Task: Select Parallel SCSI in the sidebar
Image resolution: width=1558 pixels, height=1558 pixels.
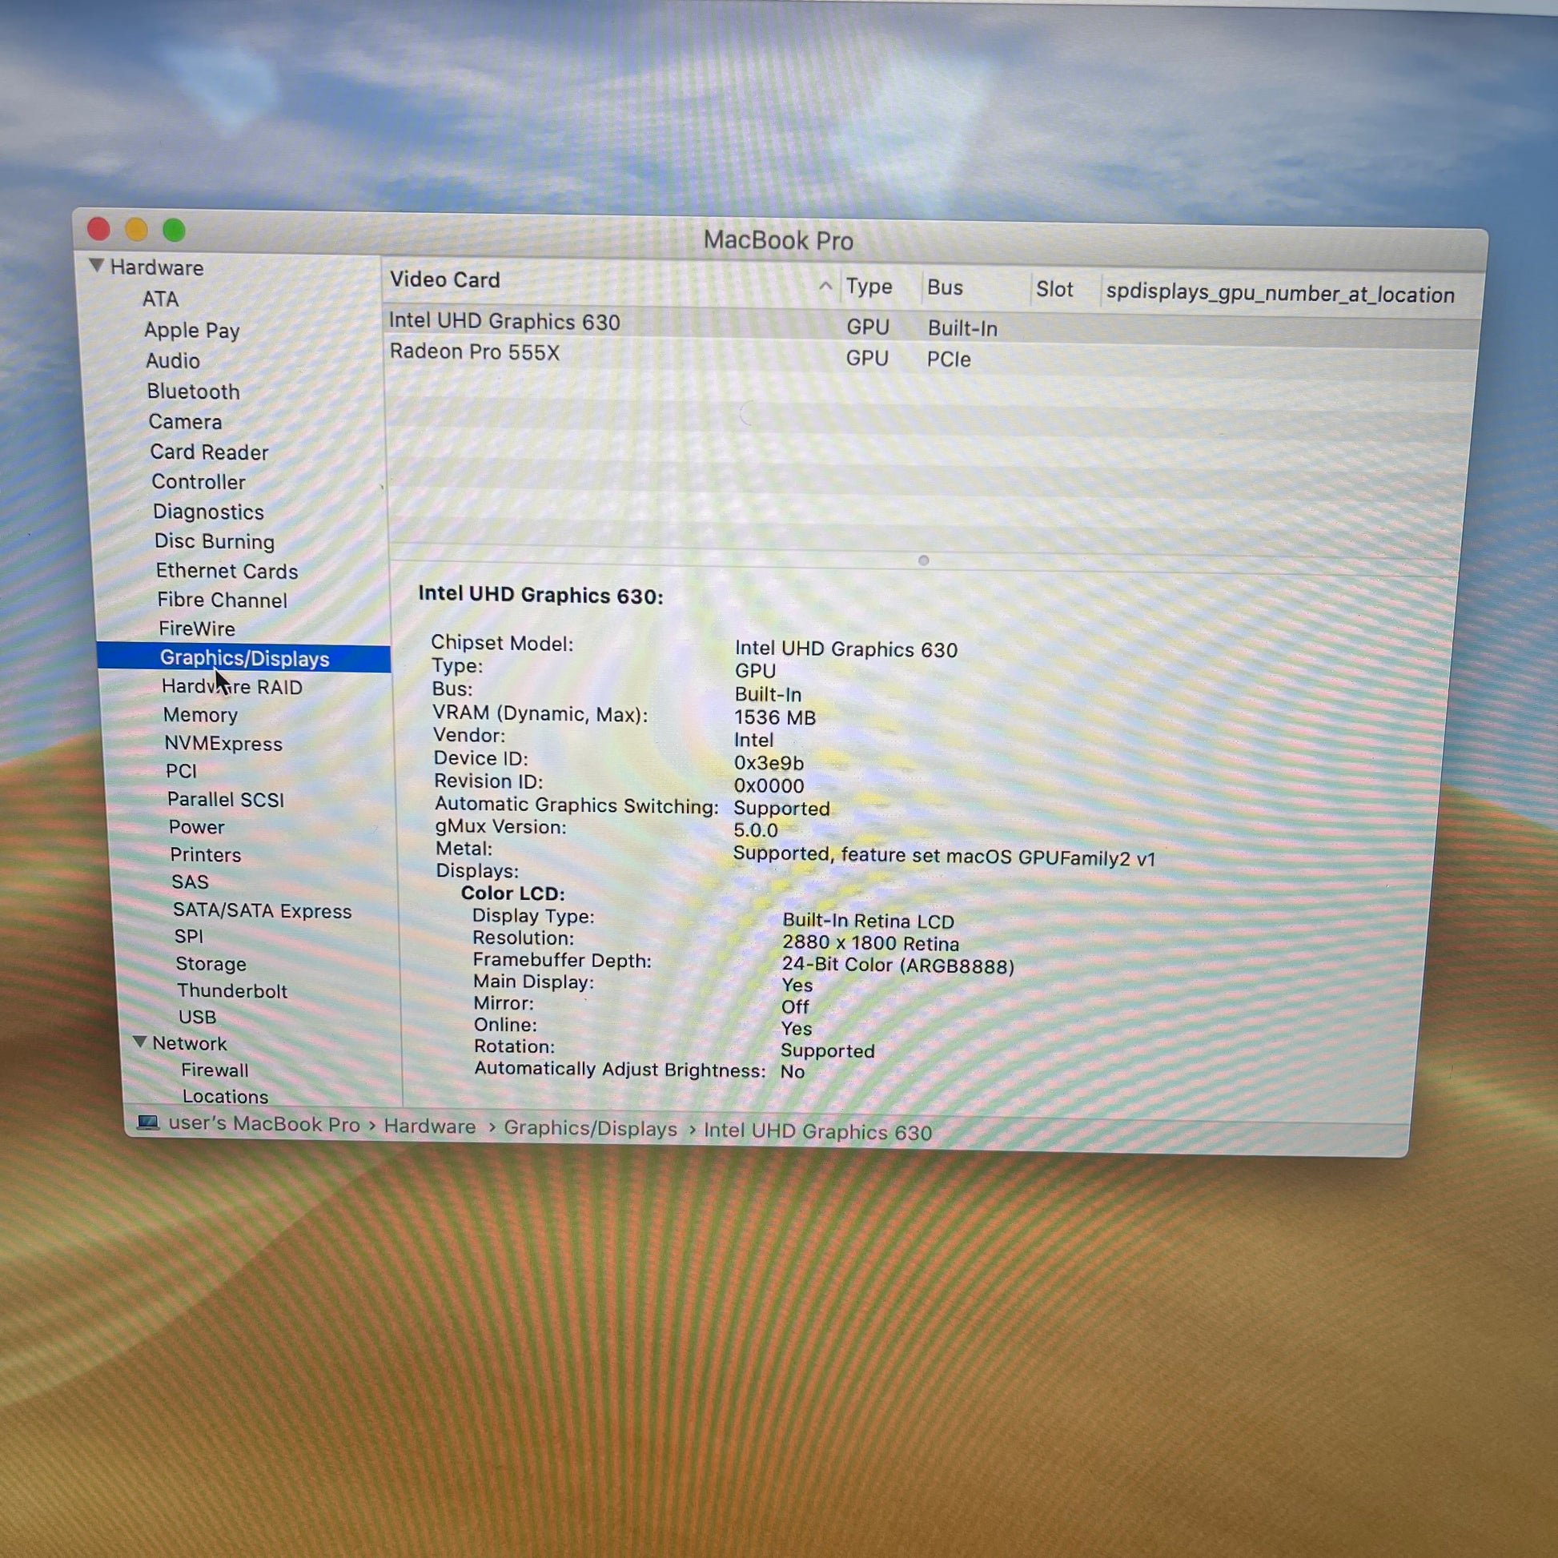Action: pyautogui.click(x=226, y=799)
